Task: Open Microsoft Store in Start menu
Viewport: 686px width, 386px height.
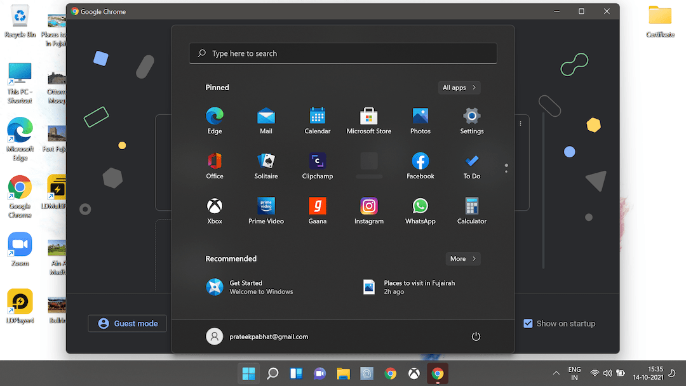Action: (369, 121)
